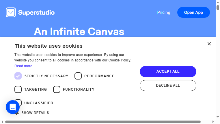Accept all cookies

[168, 71]
